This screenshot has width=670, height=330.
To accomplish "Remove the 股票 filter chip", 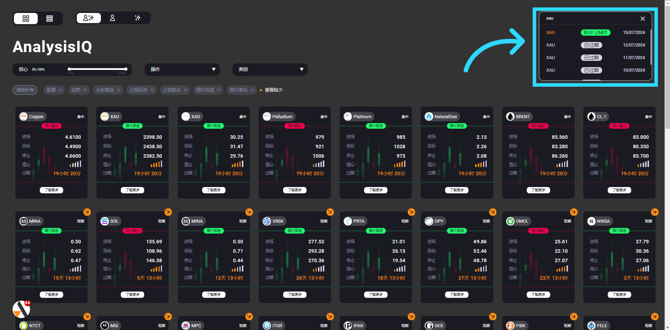I will coord(60,90).
